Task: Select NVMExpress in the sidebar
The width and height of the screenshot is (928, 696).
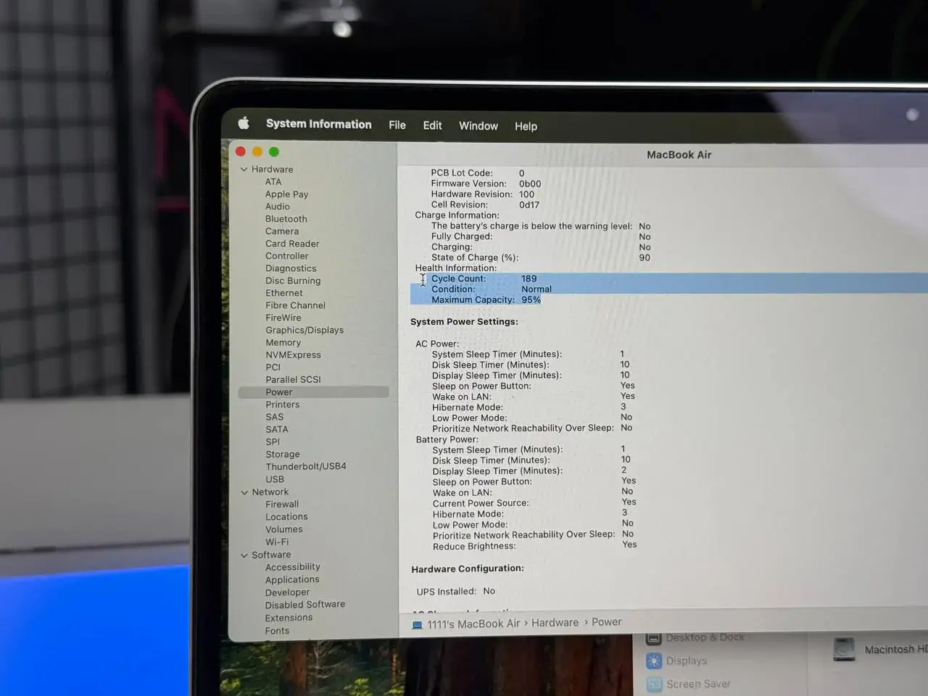Action: tap(293, 355)
